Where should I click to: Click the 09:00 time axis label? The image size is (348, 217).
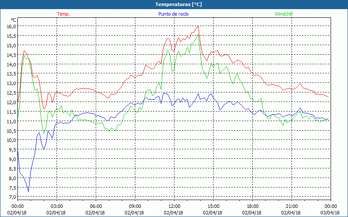click(x=135, y=207)
